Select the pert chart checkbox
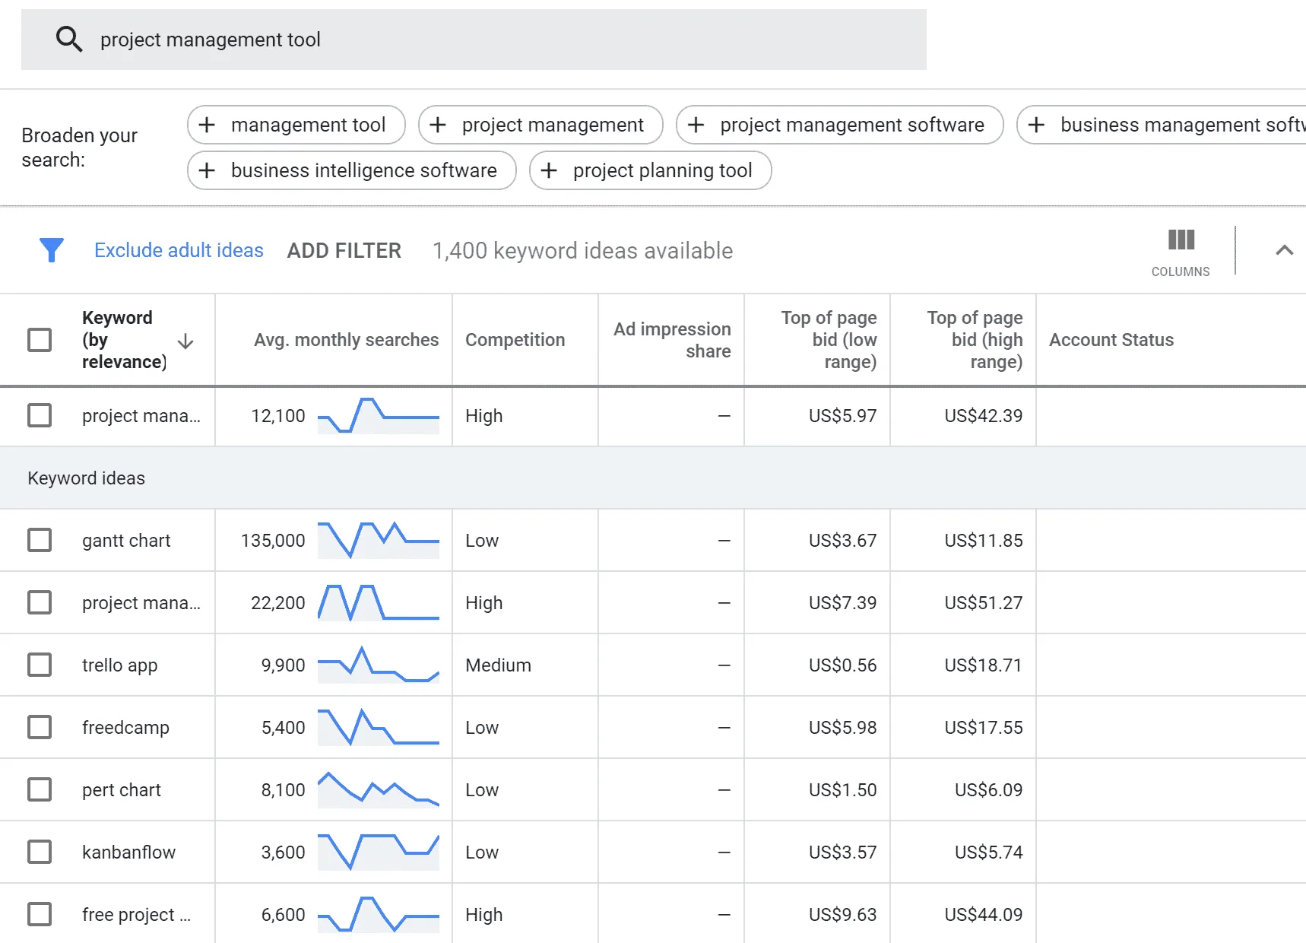The width and height of the screenshot is (1306, 943). 40,789
